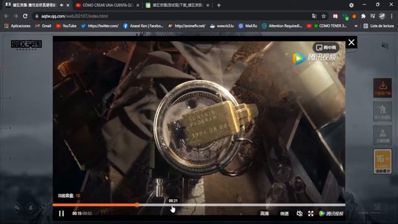The height and width of the screenshot is (224, 398).
Task: Unmute the video player volume icon
Action: [x=300, y=213]
